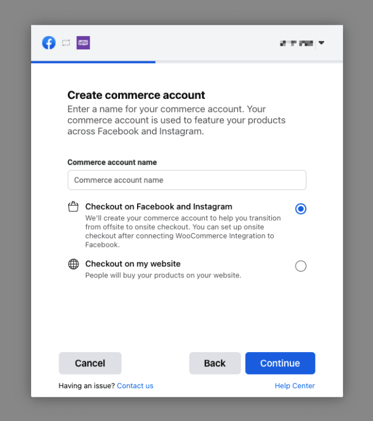Go to previous step with Back button
Viewport: 373px width, 421px height.
coord(215,363)
